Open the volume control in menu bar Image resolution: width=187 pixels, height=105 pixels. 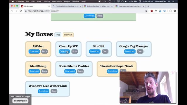pyautogui.click(x=126, y=1)
